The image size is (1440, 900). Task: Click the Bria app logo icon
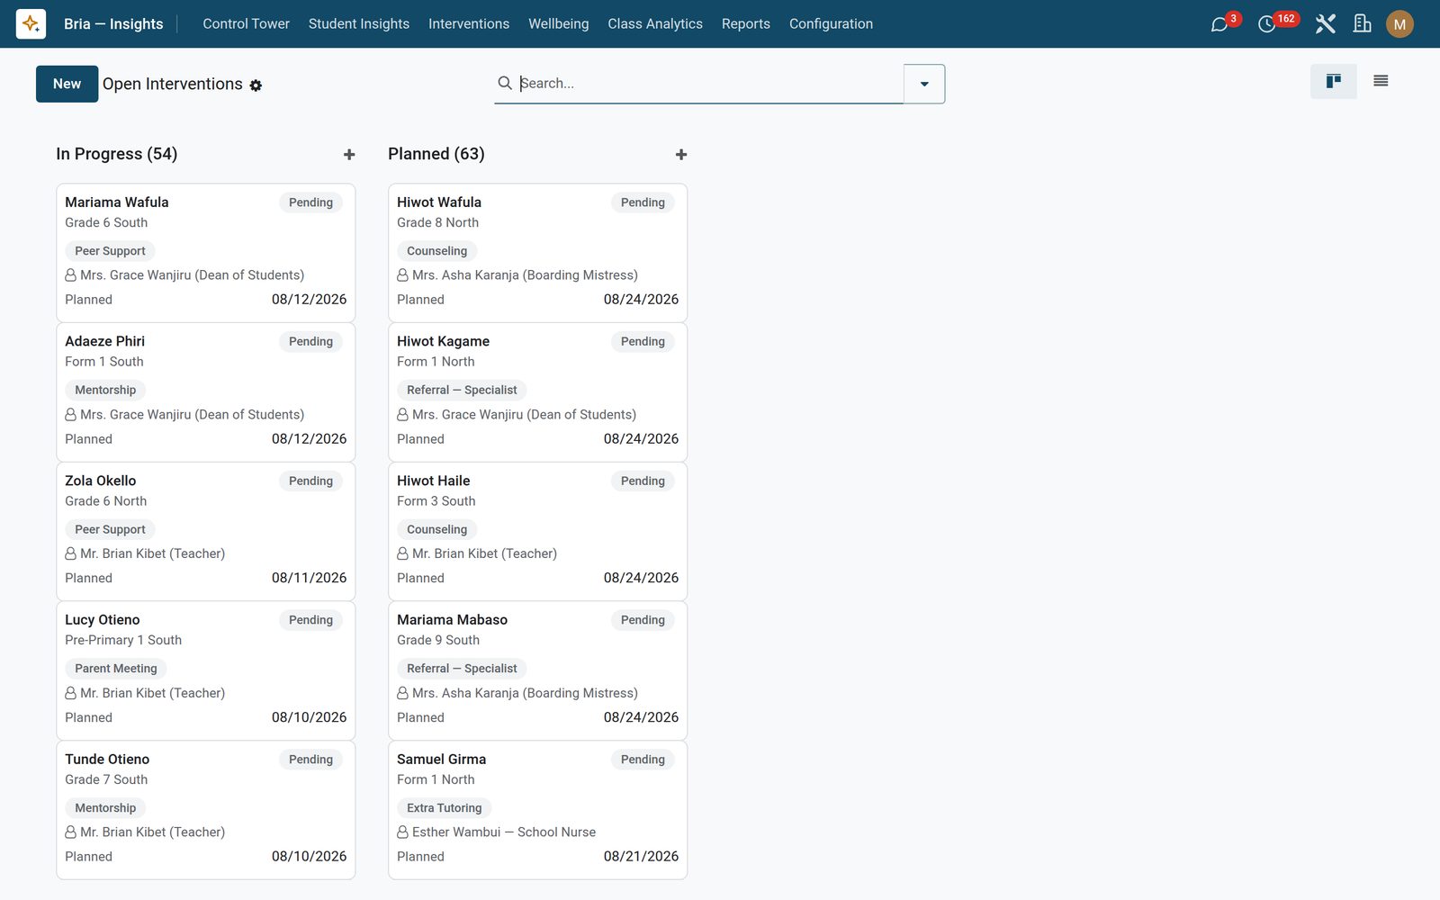click(x=31, y=23)
